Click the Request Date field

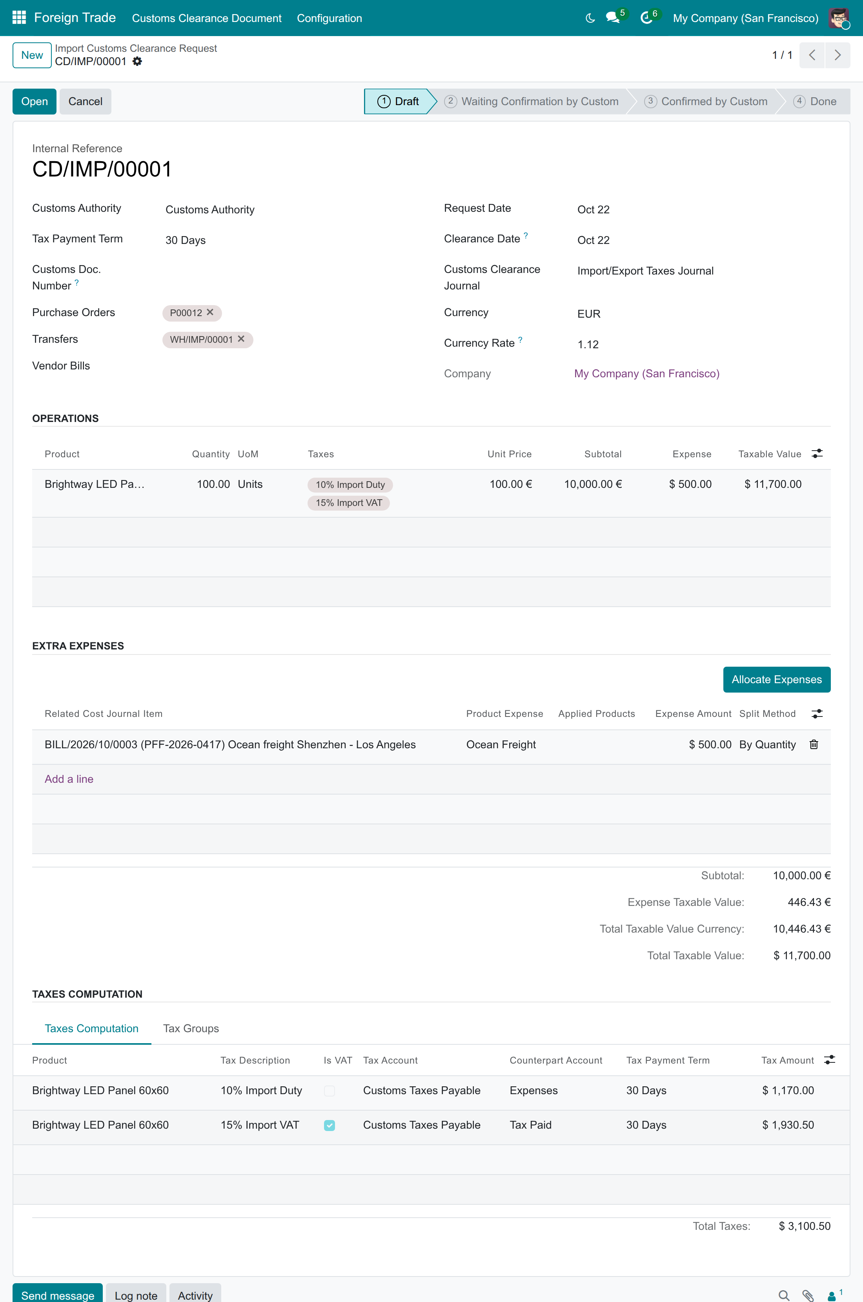tap(702, 209)
